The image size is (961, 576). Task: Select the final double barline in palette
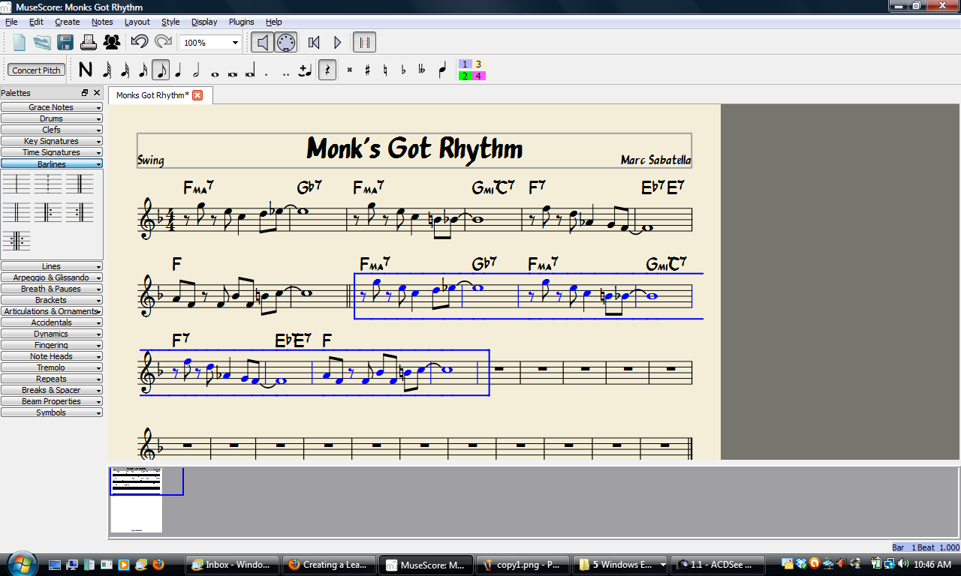[x=78, y=183]
